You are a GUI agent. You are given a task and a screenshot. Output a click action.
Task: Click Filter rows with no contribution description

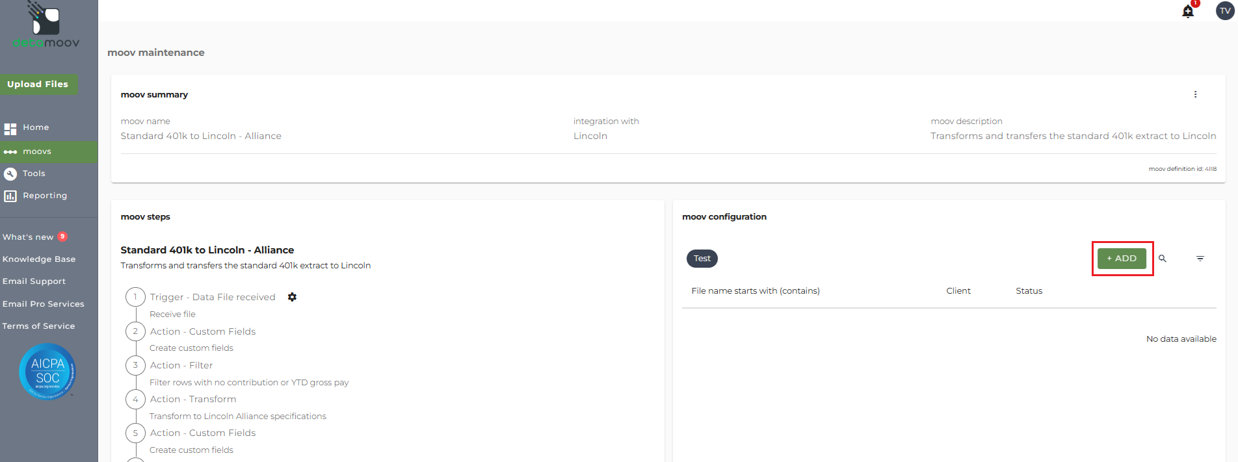click(249, 383)
